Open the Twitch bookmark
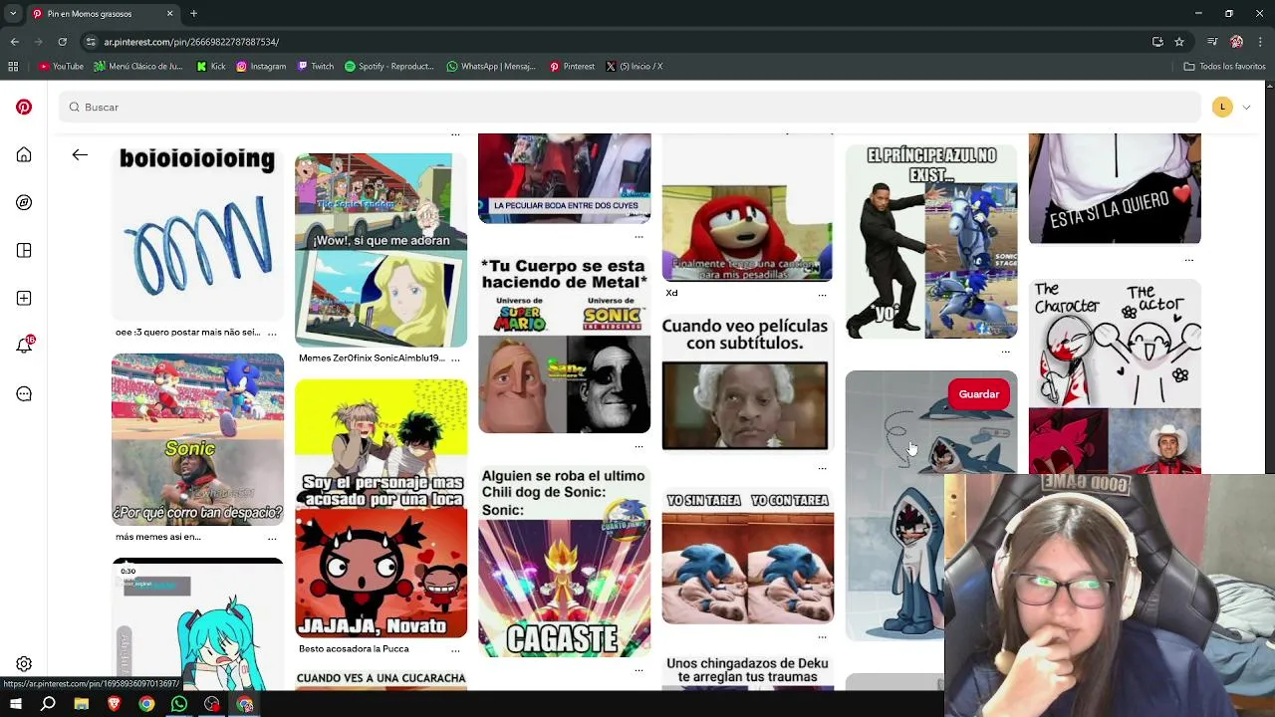The image size is (1275, 717). click(315, 67)
